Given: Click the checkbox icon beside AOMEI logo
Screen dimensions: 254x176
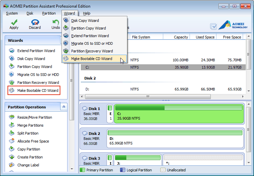Looking at the screenshot, I should pos(213,26).
